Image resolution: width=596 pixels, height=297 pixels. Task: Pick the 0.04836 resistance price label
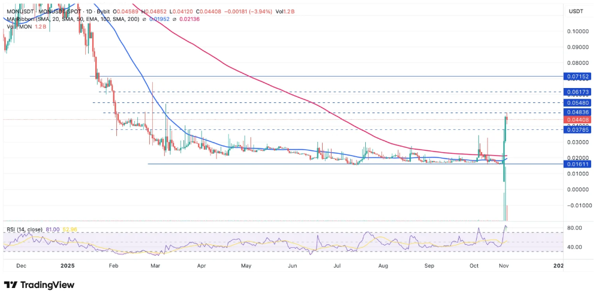pyautogui.click(x=578, y=112)
